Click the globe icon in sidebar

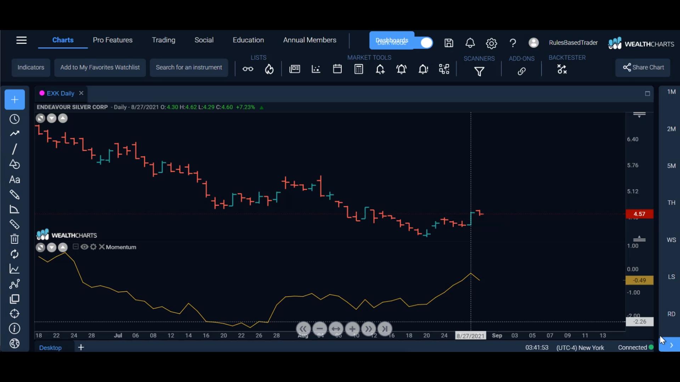pos(15,343)
